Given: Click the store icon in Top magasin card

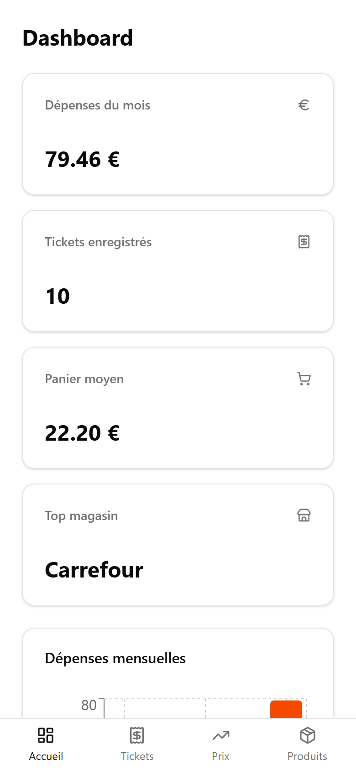Looking at the screenshot, I should (304, 515).
